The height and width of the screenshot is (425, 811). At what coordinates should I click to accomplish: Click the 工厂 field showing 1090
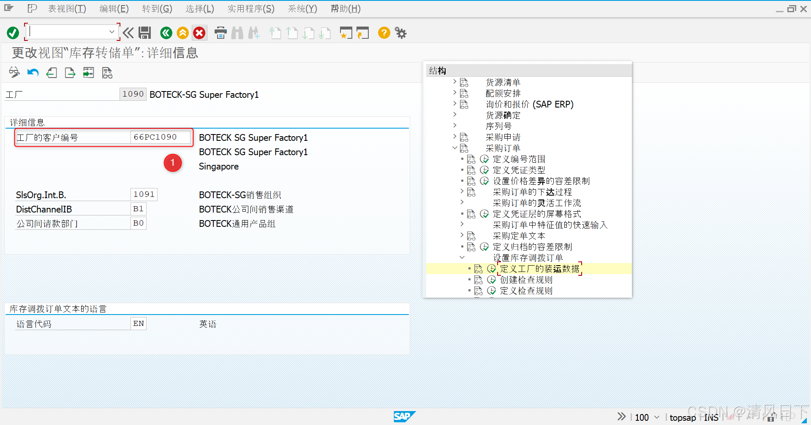pos(133,94)
